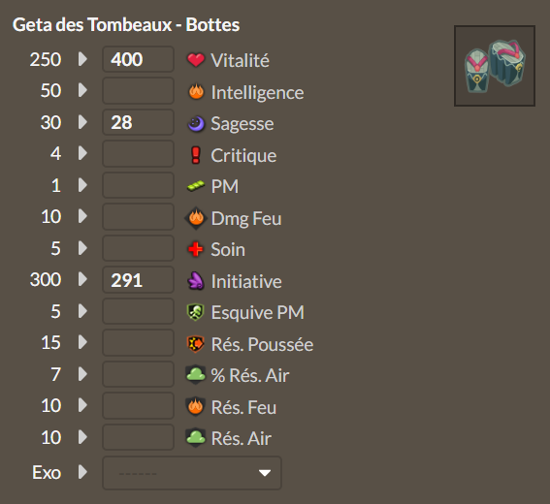550x504 pixels.
Task: Click the Geta des Tombeaux - Bottes title
Action: click(126, 25)
